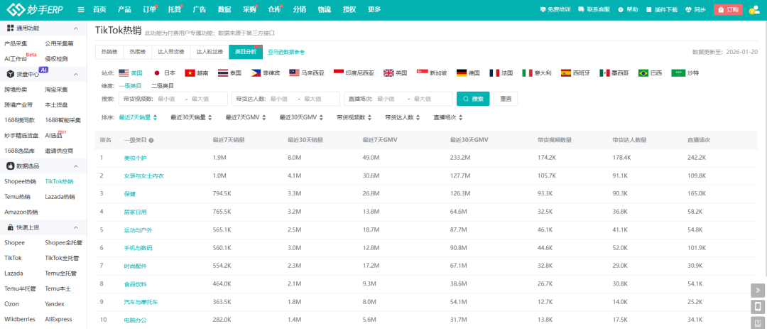This screenshot has width=767, height=329.
Task: Select the 越南 Vietnam flag site
Action: [x=197, y=73]
